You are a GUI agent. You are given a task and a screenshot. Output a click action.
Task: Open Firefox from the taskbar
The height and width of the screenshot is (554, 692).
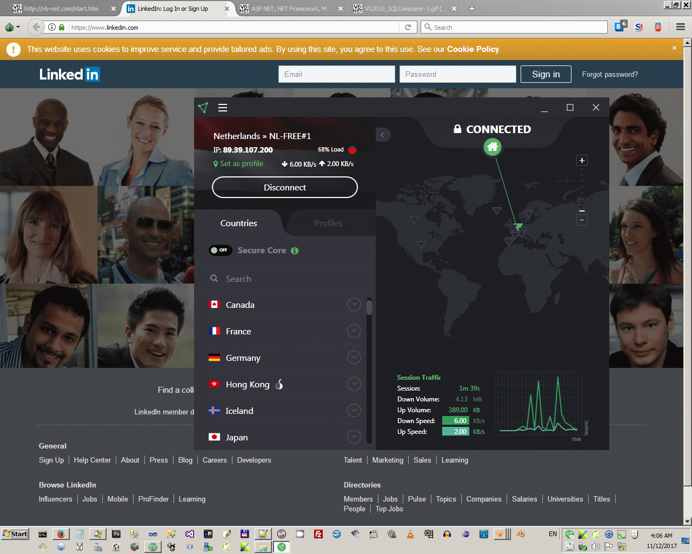61,534
